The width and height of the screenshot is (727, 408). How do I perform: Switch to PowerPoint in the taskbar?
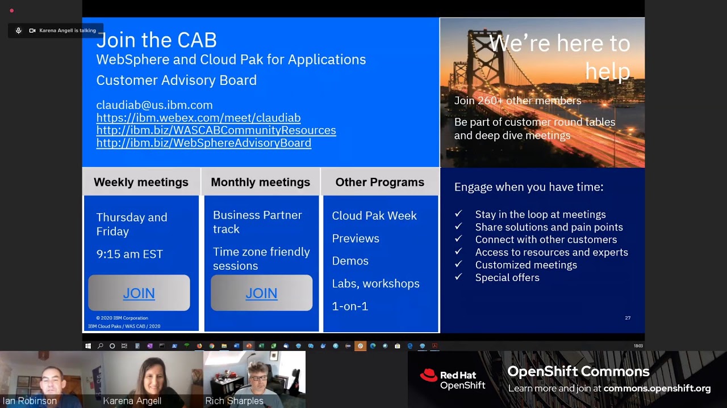[249, 346]
